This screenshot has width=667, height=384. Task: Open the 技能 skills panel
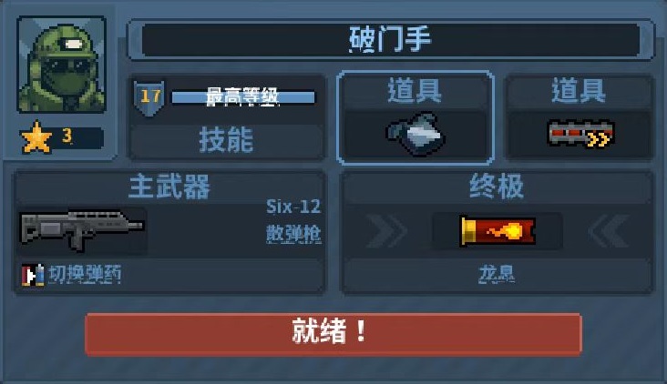click(227, 141)
